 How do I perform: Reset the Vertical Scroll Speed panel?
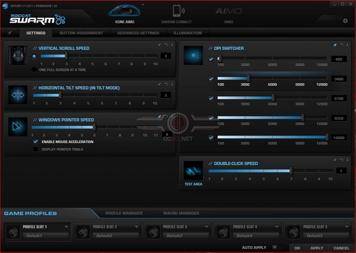(x=166, y=45)
